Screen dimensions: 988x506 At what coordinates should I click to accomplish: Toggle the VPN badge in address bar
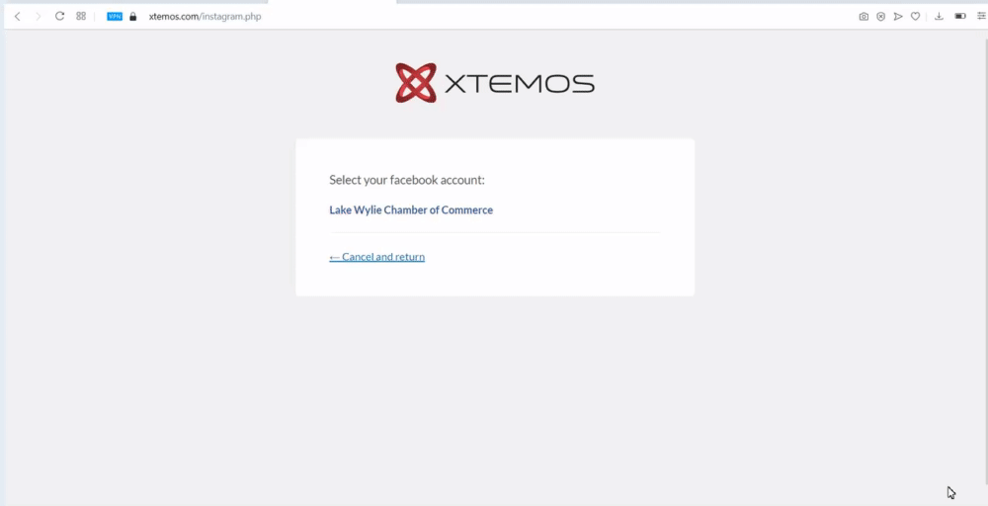pos(115,17)
